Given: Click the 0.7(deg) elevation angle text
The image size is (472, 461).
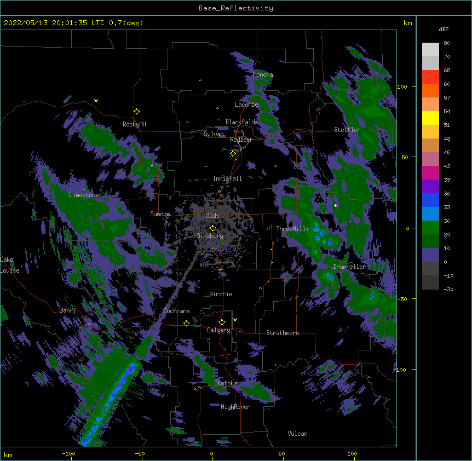Looking at the screenshot, I should [126, 23].
